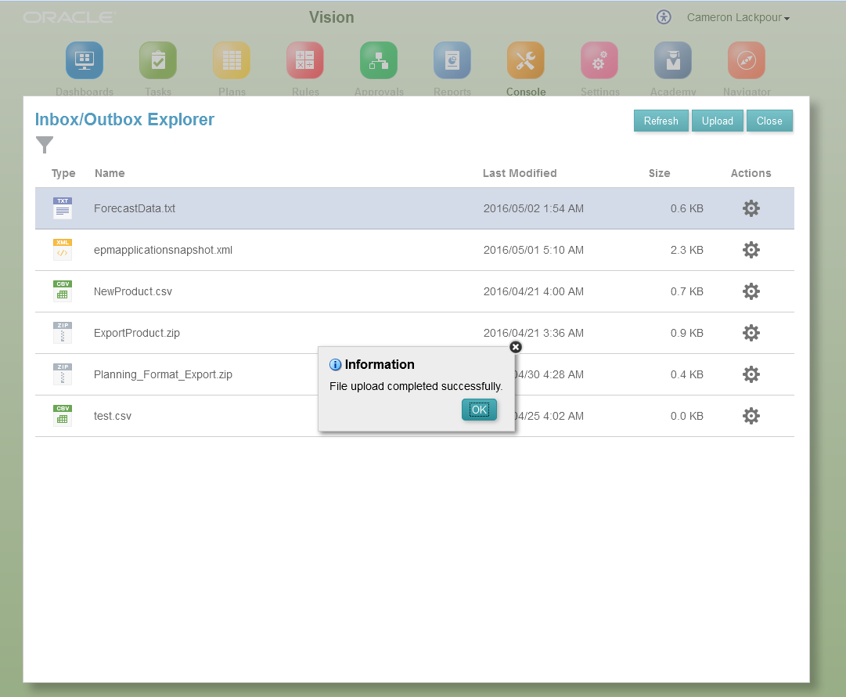Click the ZIP icon beside ExportProduct.zip
Screen dimensions: 846x697
(63, 333)
